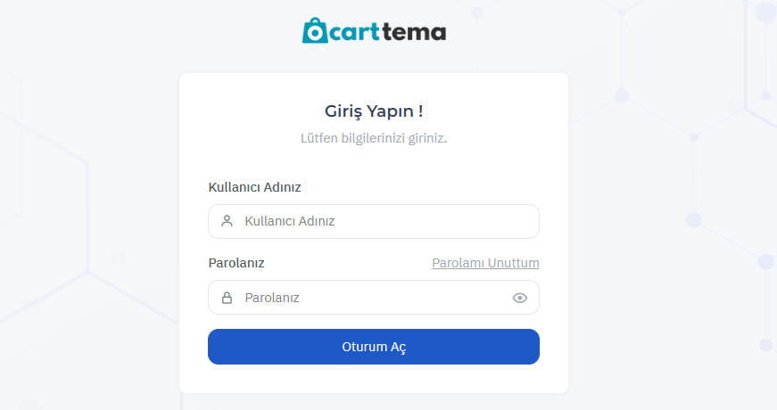Click the 'Lütfen bilgilerinizi giriniz.' subtitle

374,138
